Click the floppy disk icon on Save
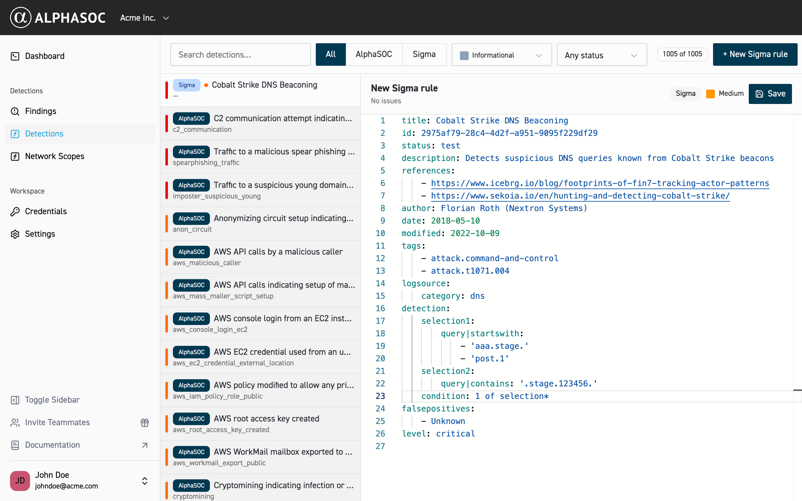Screen dimensions: 802x501 point(759,94)
